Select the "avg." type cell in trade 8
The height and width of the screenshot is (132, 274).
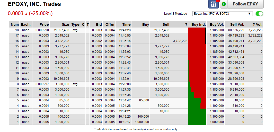point(75,84)
